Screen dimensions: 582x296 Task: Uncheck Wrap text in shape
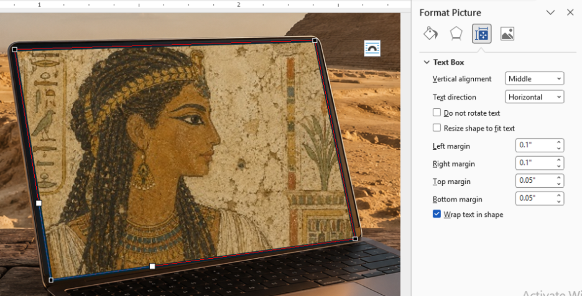pyautogui.click(x=437, y=214)
